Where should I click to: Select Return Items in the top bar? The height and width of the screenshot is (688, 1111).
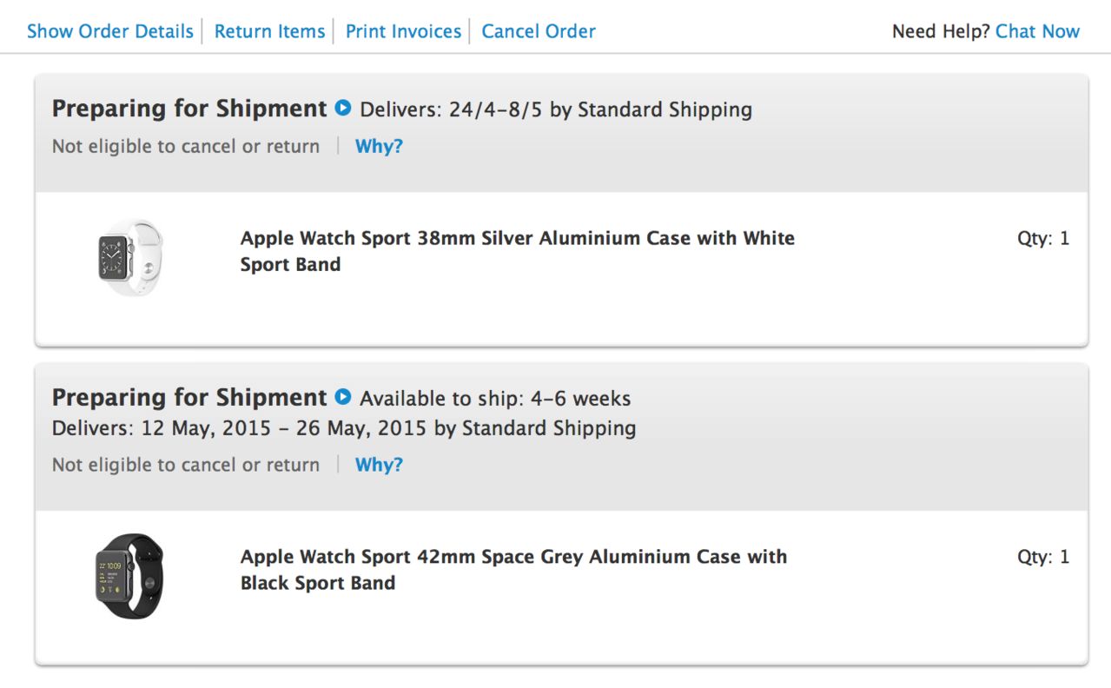[x=269, y=31]
